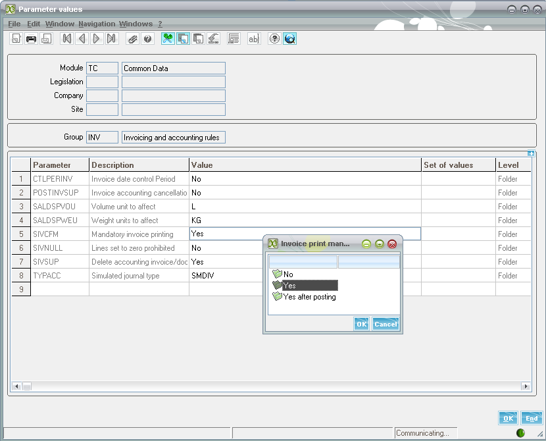
Task: Click the paperclip attachment icon
Action: point(132,39)
